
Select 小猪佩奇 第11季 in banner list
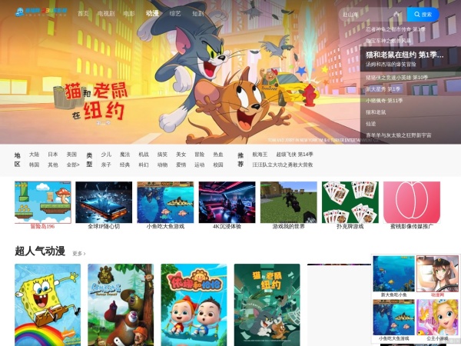[x=384, y=100]
